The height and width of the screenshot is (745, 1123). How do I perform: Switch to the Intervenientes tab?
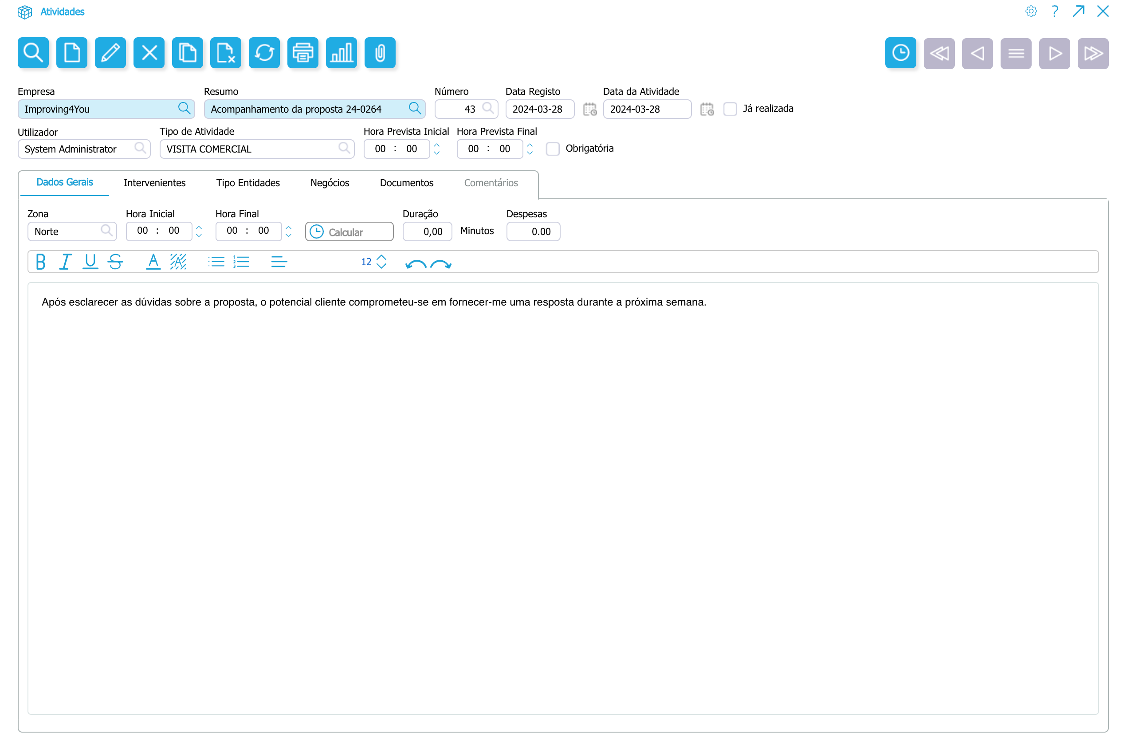pos(154,183)
